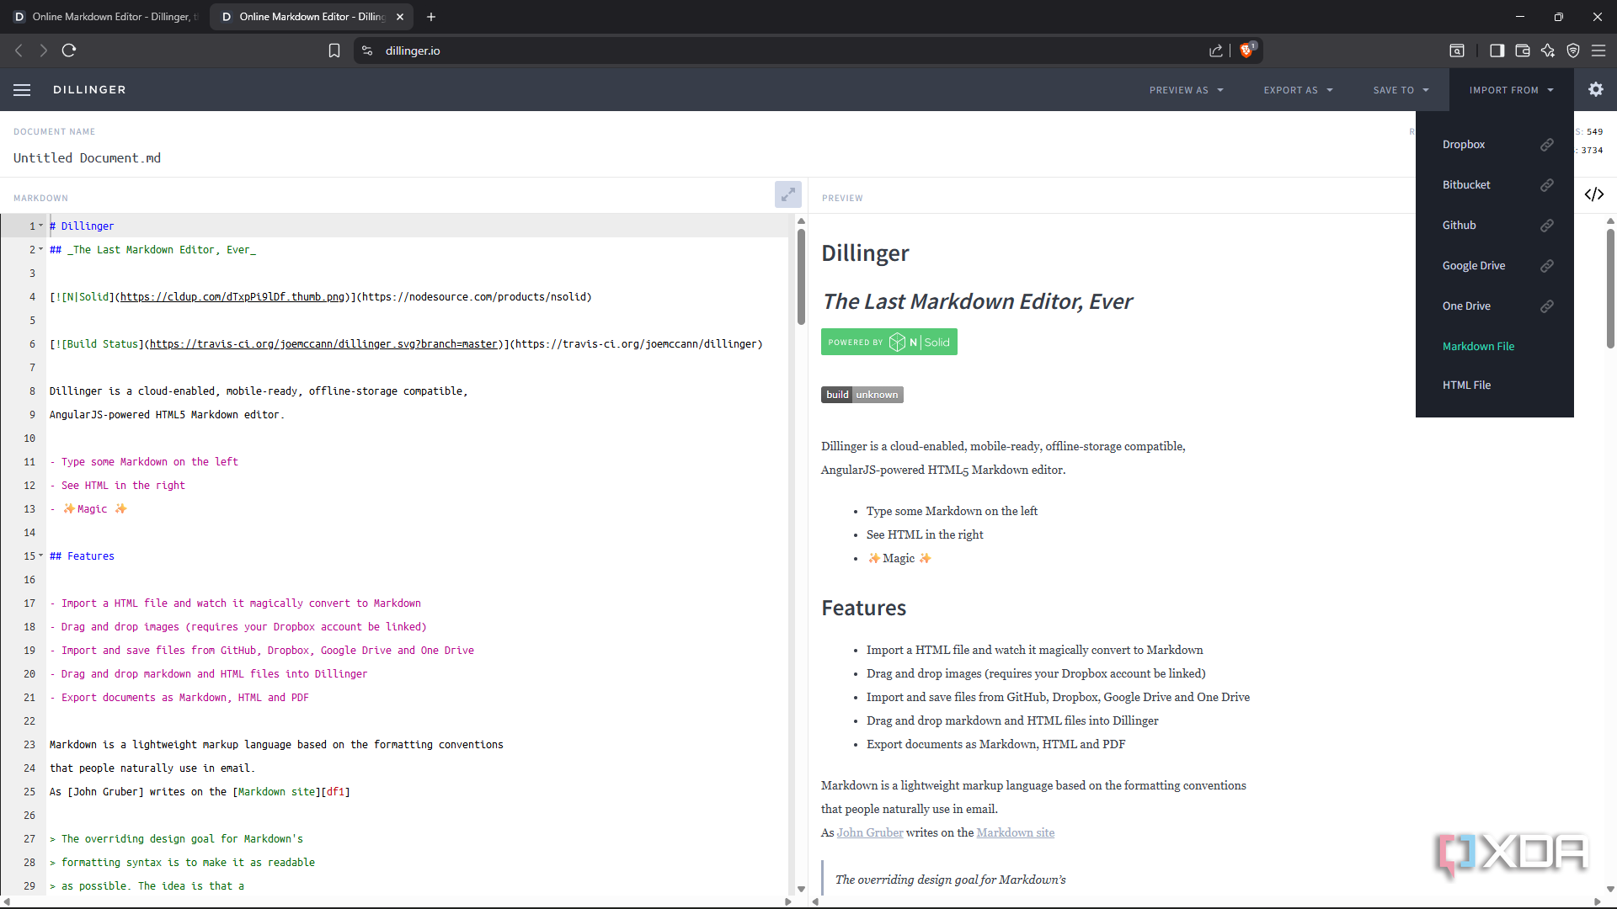Click the dillinger.io address bar
This screenshot has height=909, width=1617.
[x=413, y=50]
